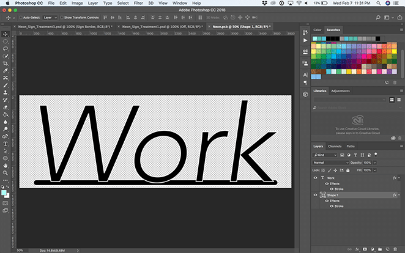
Task: Toggle visibility of Shape 1 layer
Action: (x=316, y=196)
